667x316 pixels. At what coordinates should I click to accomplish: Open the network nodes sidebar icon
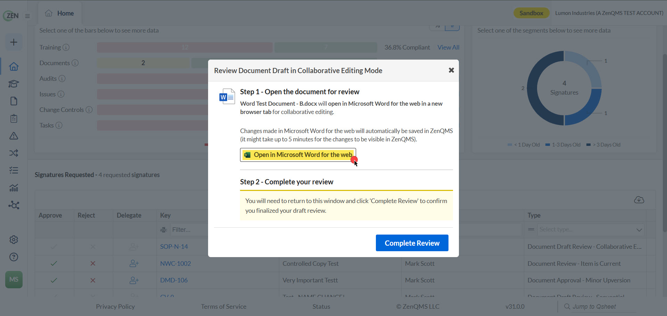click(14, 205)
